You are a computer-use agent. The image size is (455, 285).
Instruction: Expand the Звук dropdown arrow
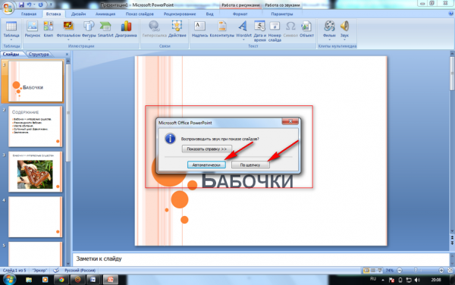pyautogui.click(x=344, y=39)
